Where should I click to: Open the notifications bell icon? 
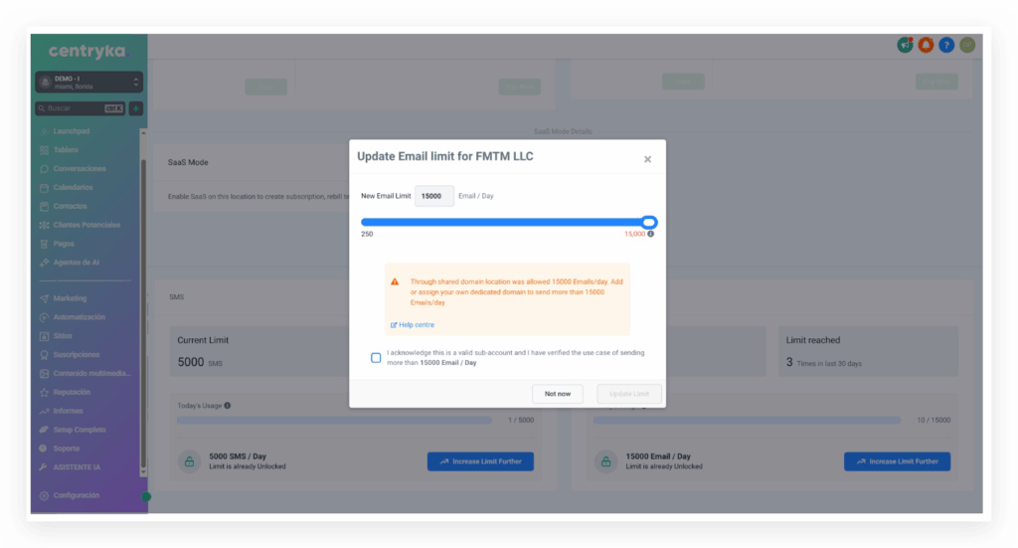[x=926, y=45]
